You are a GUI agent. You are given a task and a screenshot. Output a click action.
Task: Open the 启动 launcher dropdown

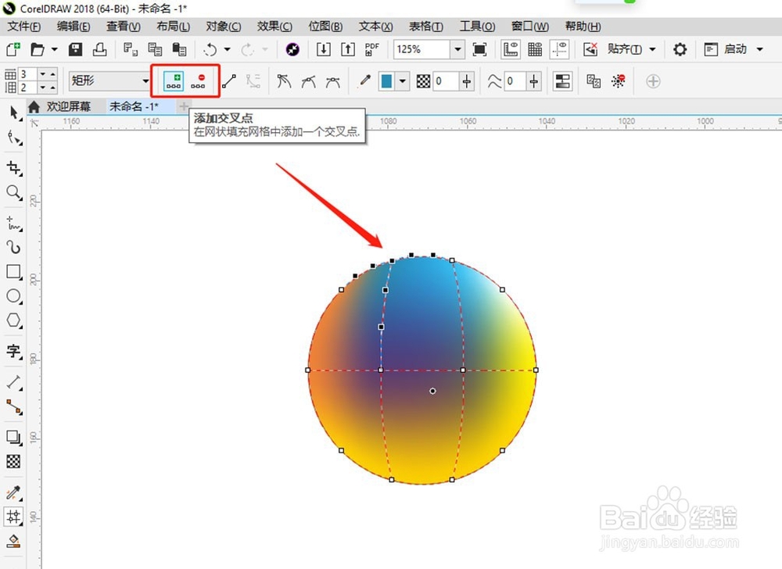tap(759, 48)
